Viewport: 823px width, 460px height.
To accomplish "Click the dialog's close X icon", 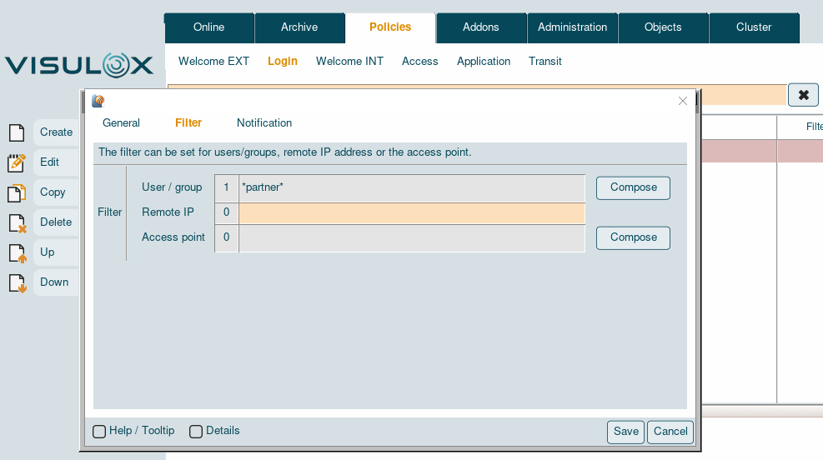I will [x=683, y=101].
